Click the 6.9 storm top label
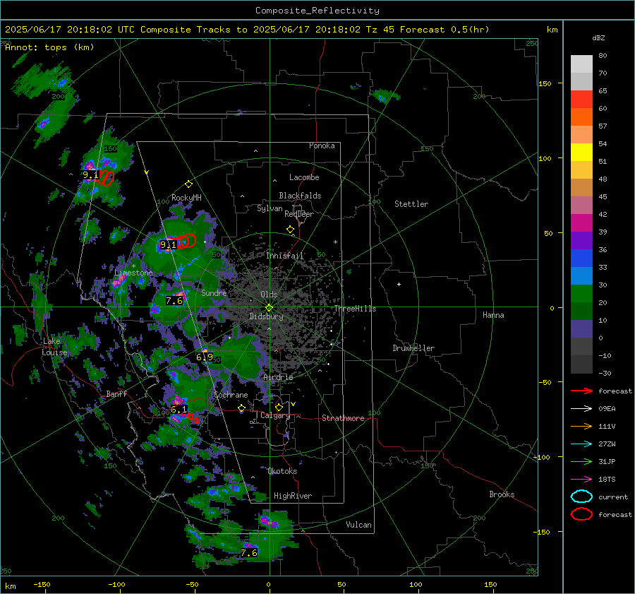The height and width of the screenshot is (594, 635). point(205,357)
